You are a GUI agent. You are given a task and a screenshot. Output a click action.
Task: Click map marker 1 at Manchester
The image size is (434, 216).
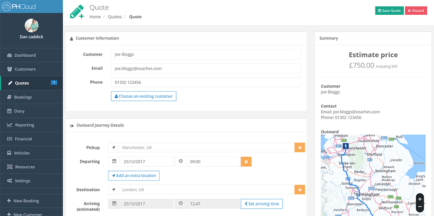click(x=345, y=146)
